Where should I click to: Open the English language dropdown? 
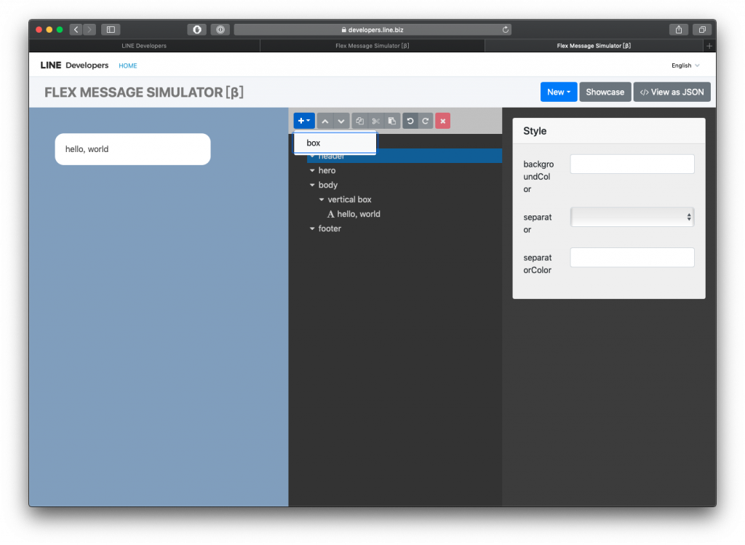pyautogui.click(x=685, y=65)
